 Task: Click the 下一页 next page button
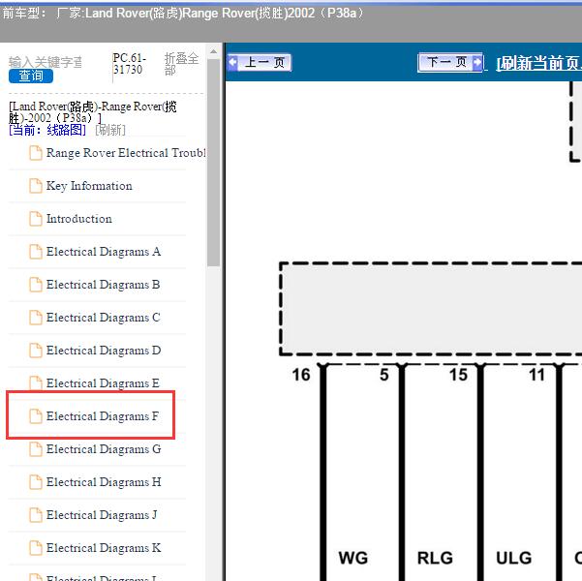[450, 62]
